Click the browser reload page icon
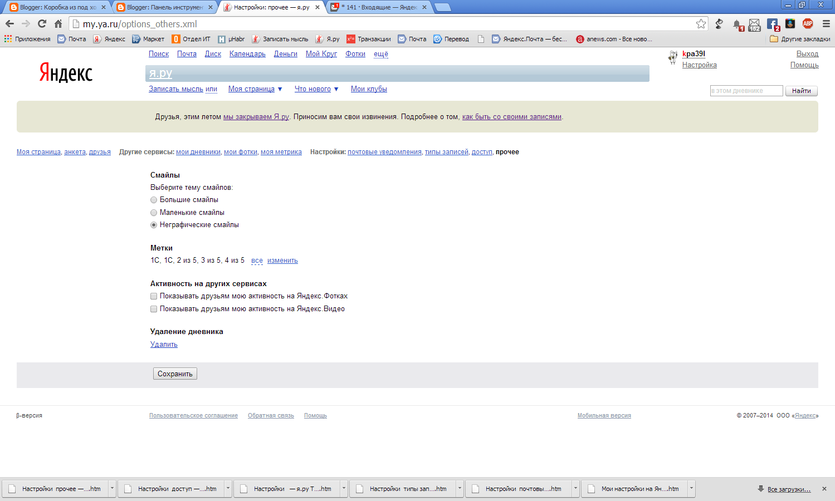The image size is (835, 501). [x=42, y=23]
